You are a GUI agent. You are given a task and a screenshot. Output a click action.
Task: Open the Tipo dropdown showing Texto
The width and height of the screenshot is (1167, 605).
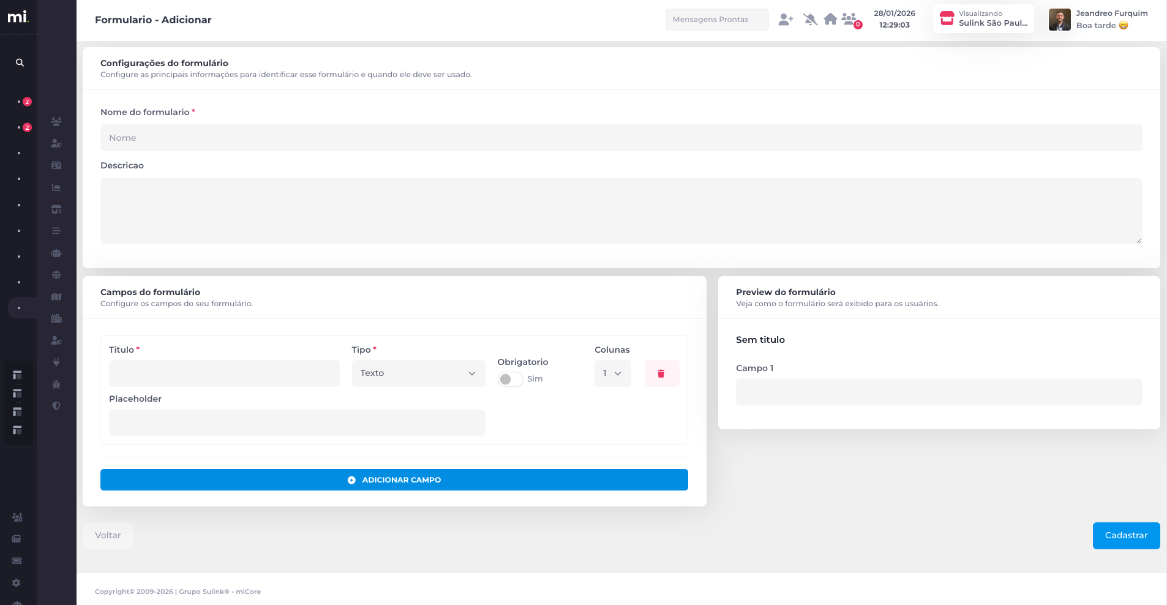coord(418,374)
